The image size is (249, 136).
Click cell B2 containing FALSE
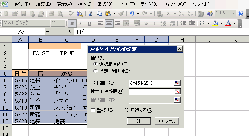point(41,53)
